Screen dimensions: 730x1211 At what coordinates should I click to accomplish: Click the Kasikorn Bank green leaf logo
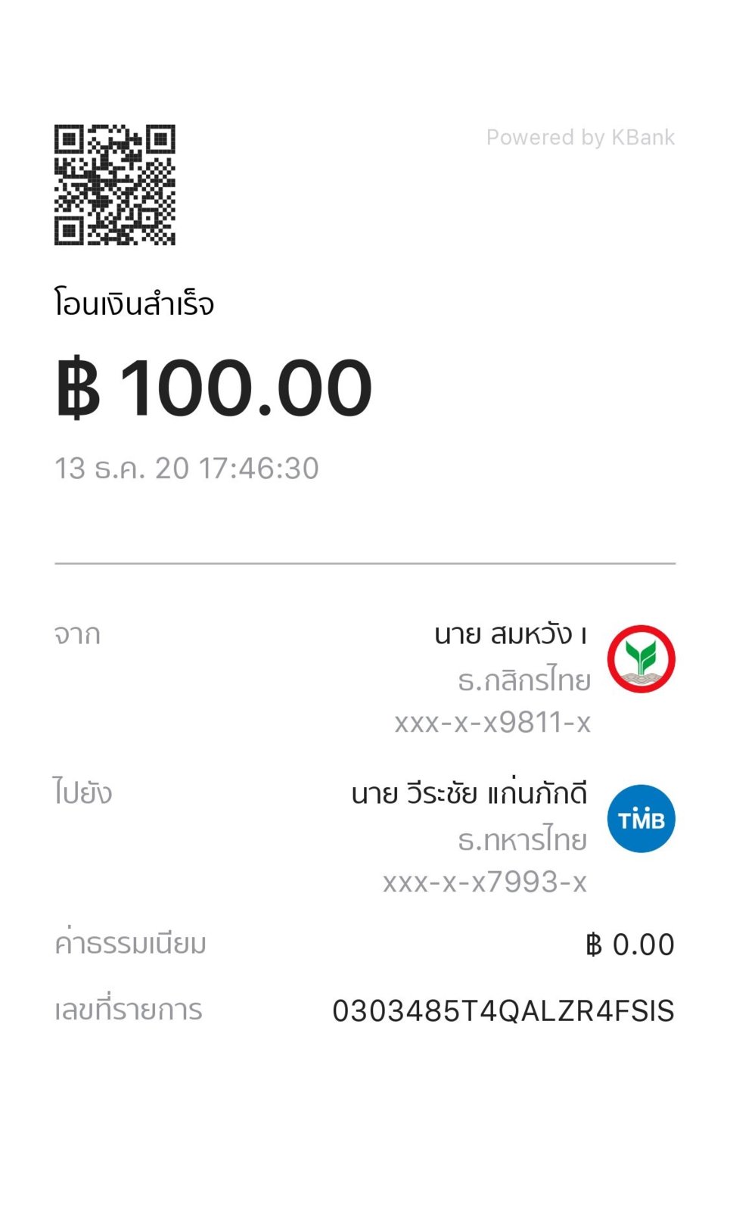click(641, 658)
